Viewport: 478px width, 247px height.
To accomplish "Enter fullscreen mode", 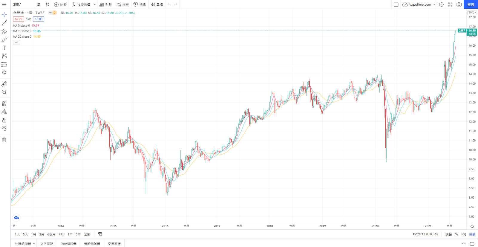I will [x=450, y=4].
